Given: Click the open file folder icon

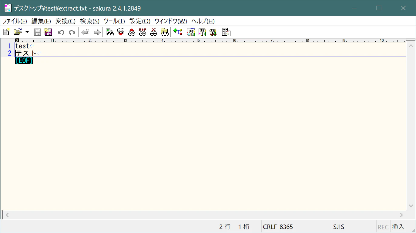Looking at the screenshot, I should tap(18, 32).
